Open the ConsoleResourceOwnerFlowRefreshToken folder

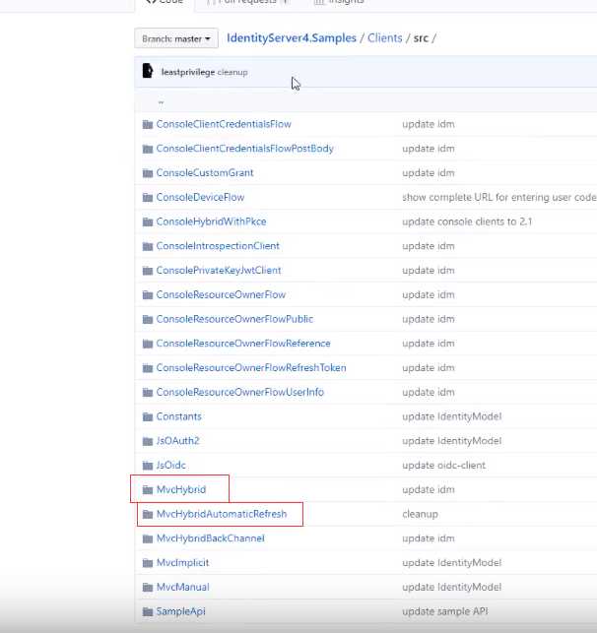[251, 367]
